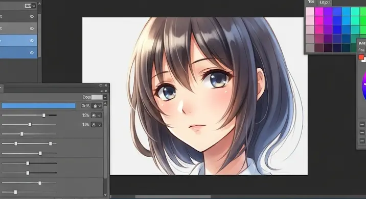This screenshot has width=366, height=199.
Task: Pick the bright magenta swatch in the top row
Action: (x=319, y=11)
